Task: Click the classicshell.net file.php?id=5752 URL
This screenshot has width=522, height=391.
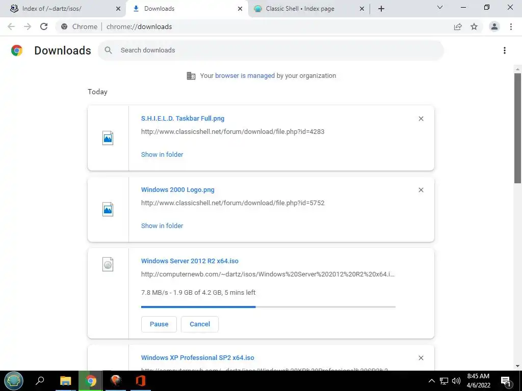Action: (232, 203)
